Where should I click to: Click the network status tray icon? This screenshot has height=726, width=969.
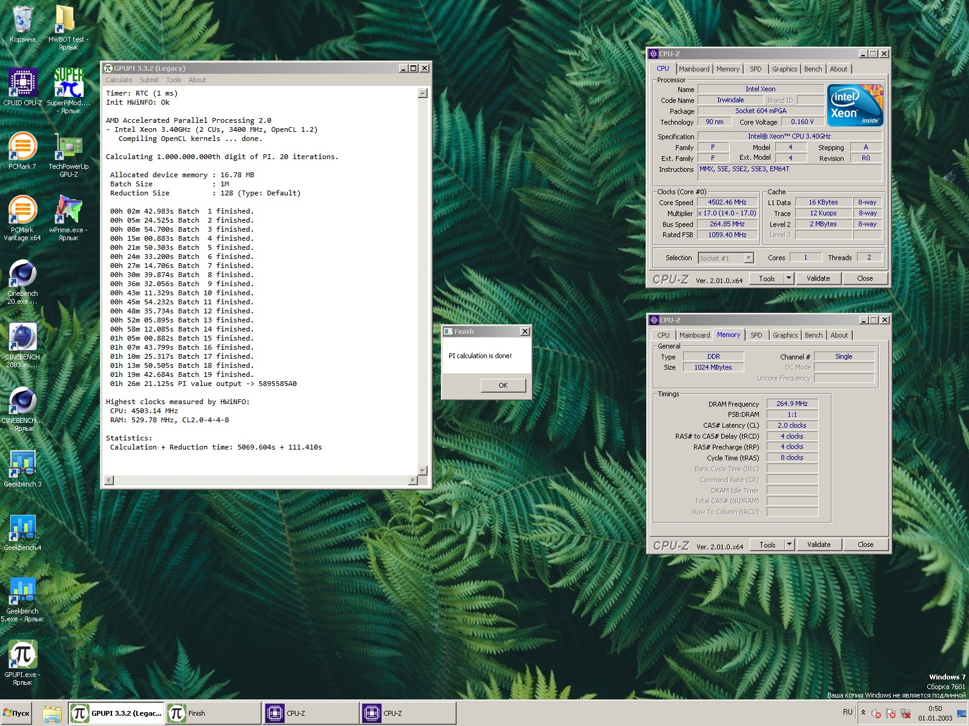pyautogui.click(x=905, y=713)
